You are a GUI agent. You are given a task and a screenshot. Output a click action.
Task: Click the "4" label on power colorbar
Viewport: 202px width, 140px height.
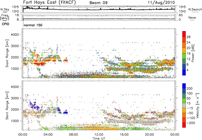tap(187, 70)
